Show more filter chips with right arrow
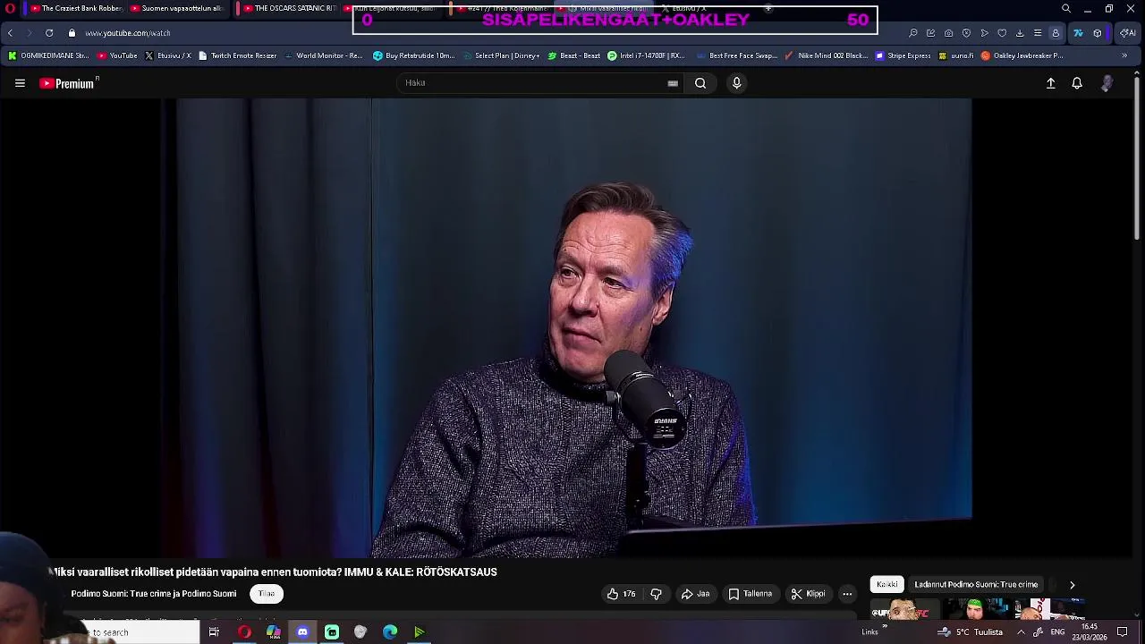Viewport: 1145px width, 644px height. coord(1072,585)
